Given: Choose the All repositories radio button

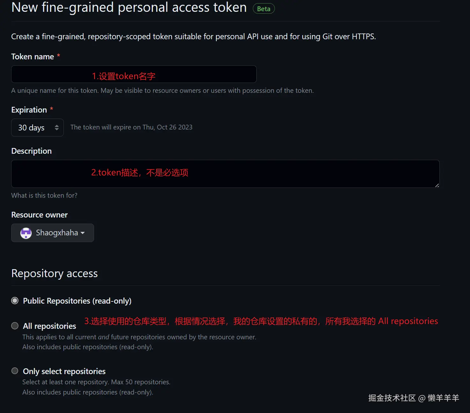Looking at the screenshot, I should [15, 326].
